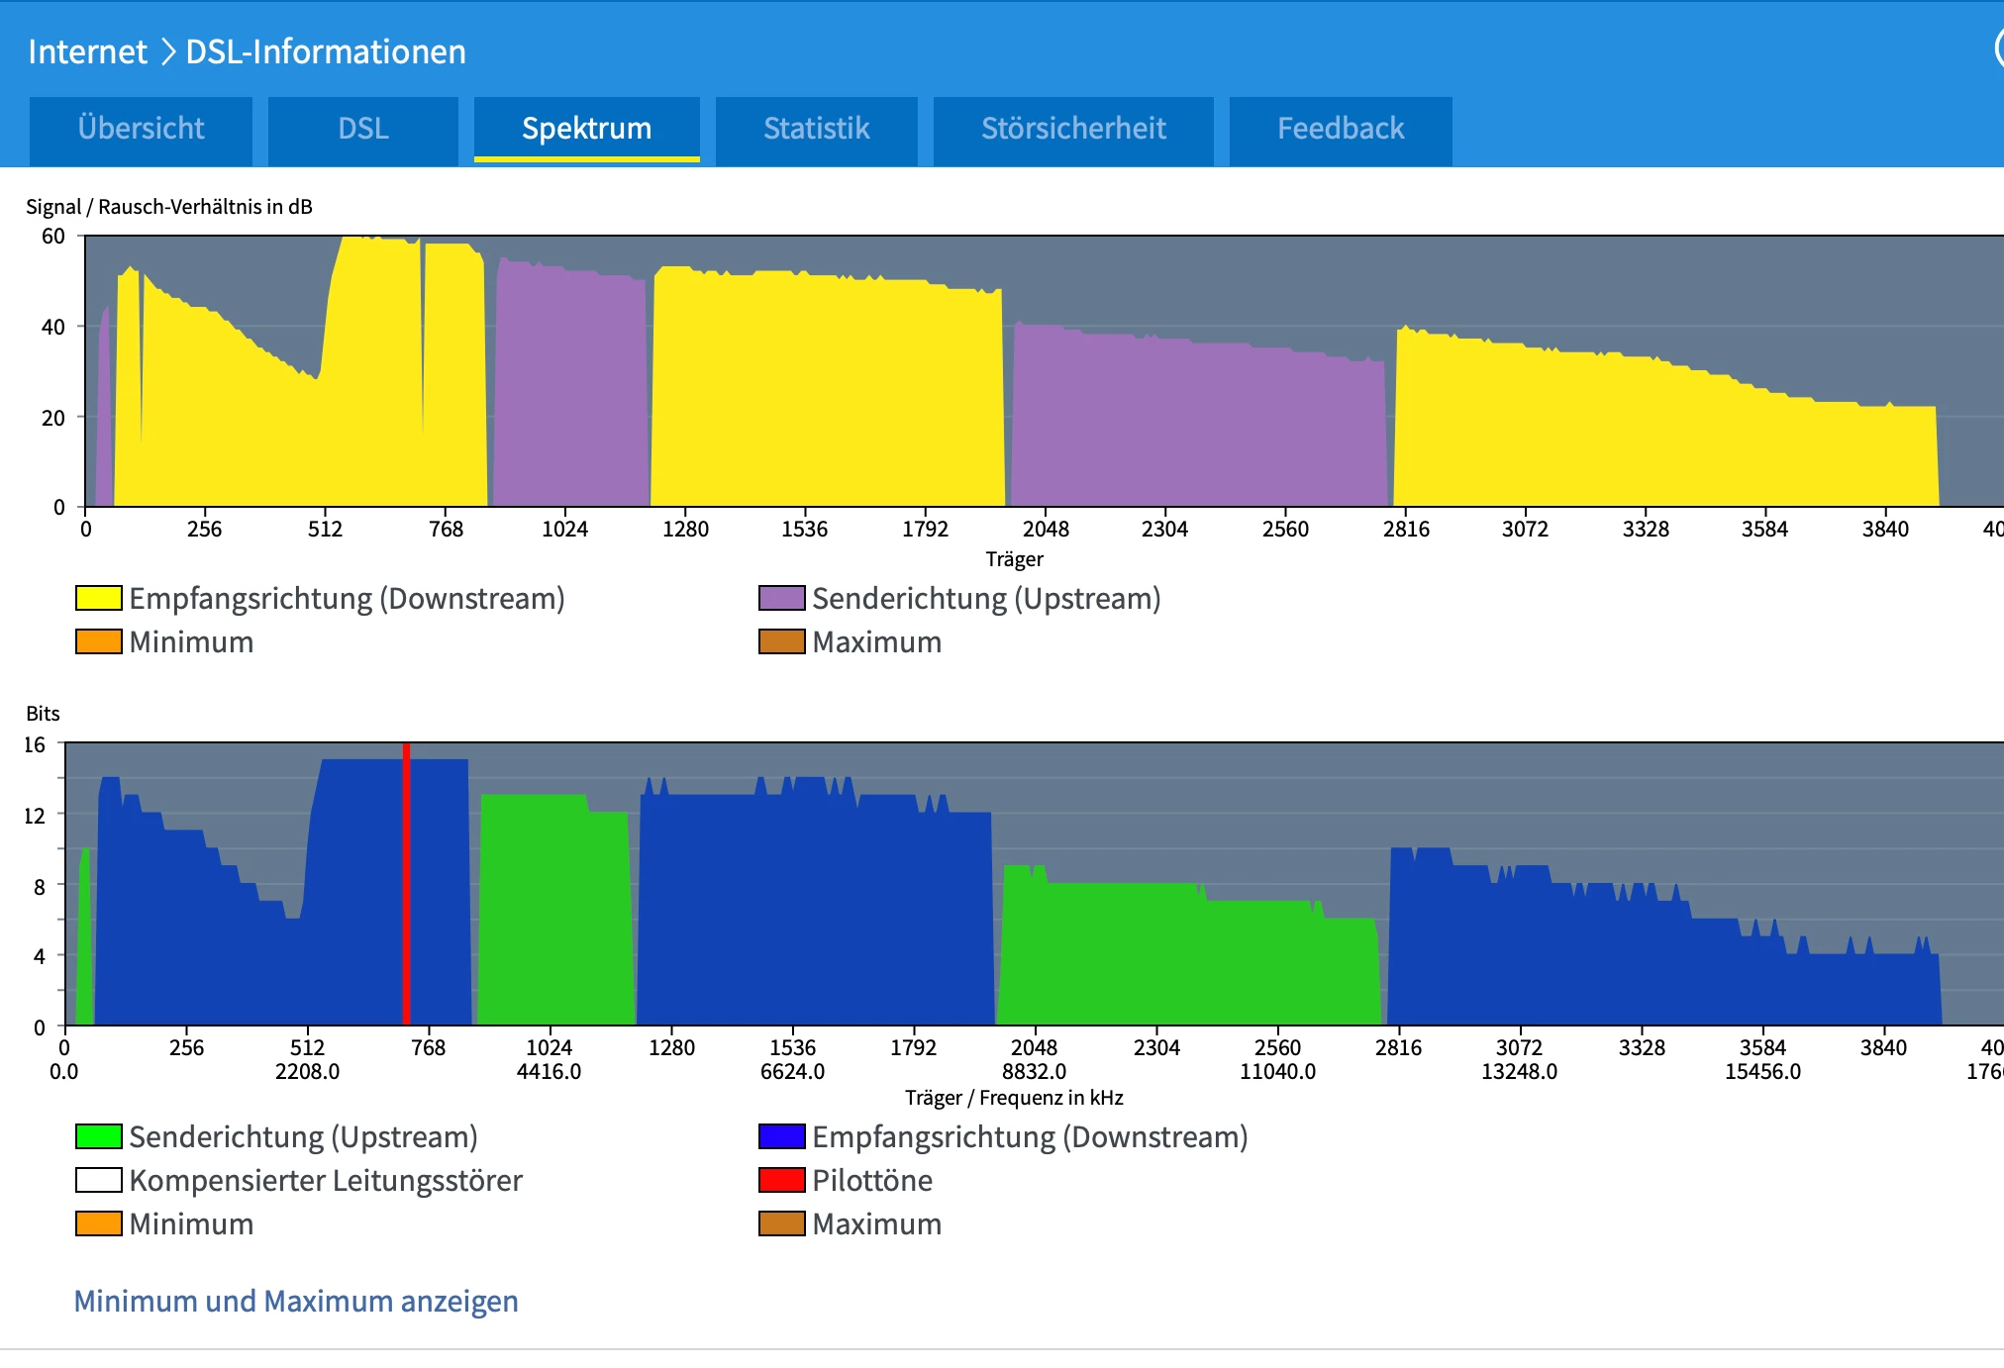Select the Spektrum tab
The image size is (2004, 1368).
tap(586, 129)
